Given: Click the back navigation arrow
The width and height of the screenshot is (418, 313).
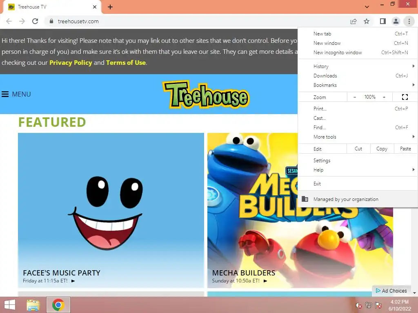Looking at the screenshot, I should pos(9,21).
